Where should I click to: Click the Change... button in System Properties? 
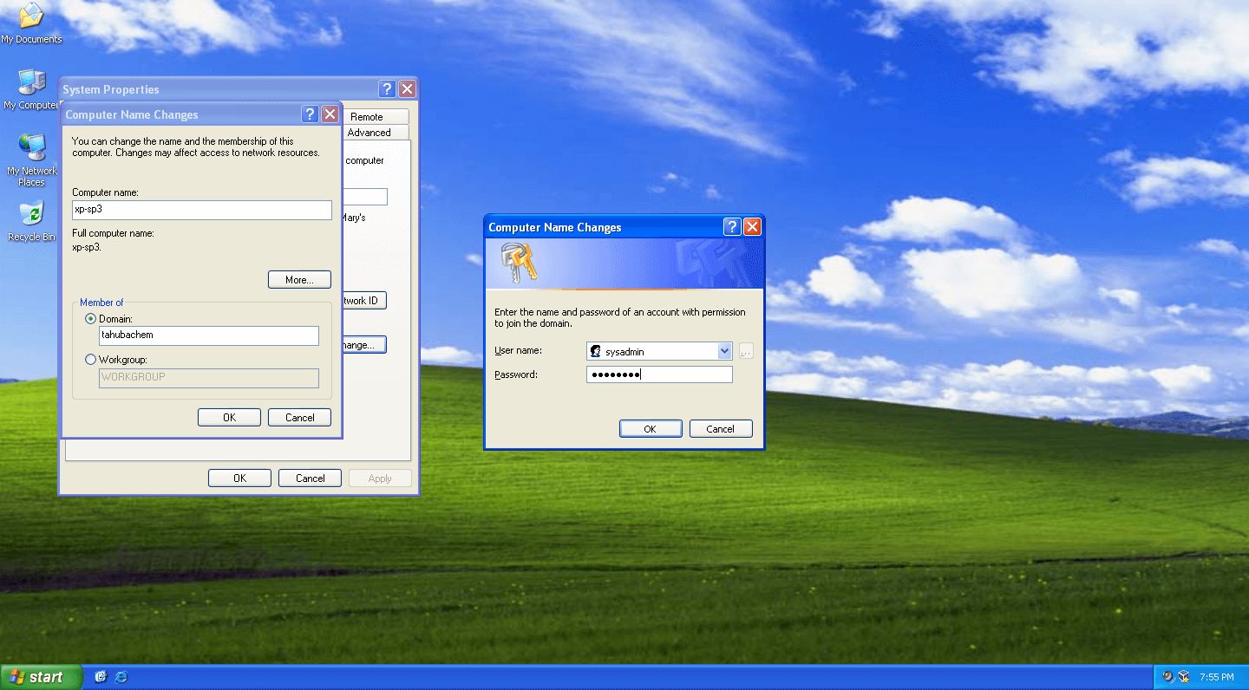click(x=364, y=345)
